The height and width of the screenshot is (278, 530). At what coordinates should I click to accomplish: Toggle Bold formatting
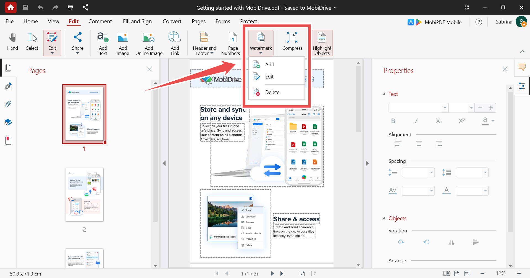(393, 121)
